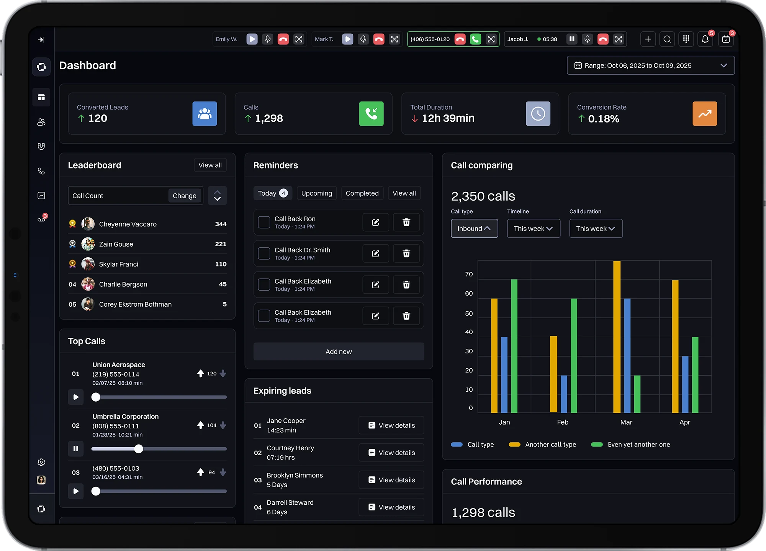Play the (480) 555-0103 call recording

point(76,491)
